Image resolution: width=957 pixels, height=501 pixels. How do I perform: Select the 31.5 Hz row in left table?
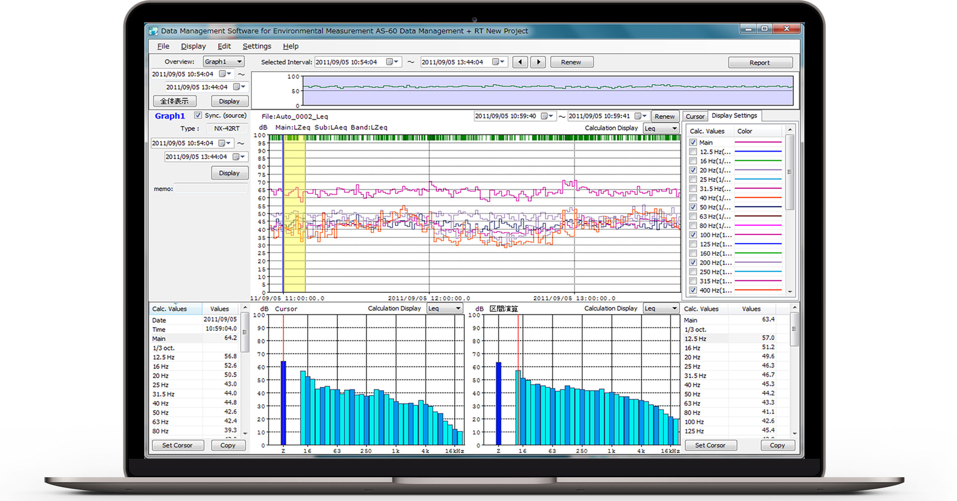tap(194, 394)
